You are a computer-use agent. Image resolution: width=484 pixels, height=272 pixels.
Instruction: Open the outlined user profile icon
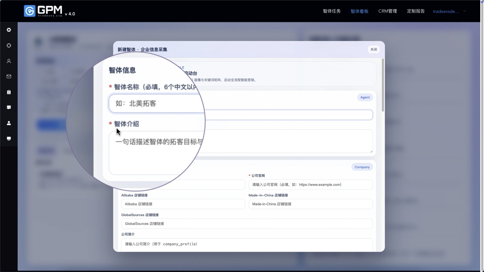(9, 61)
